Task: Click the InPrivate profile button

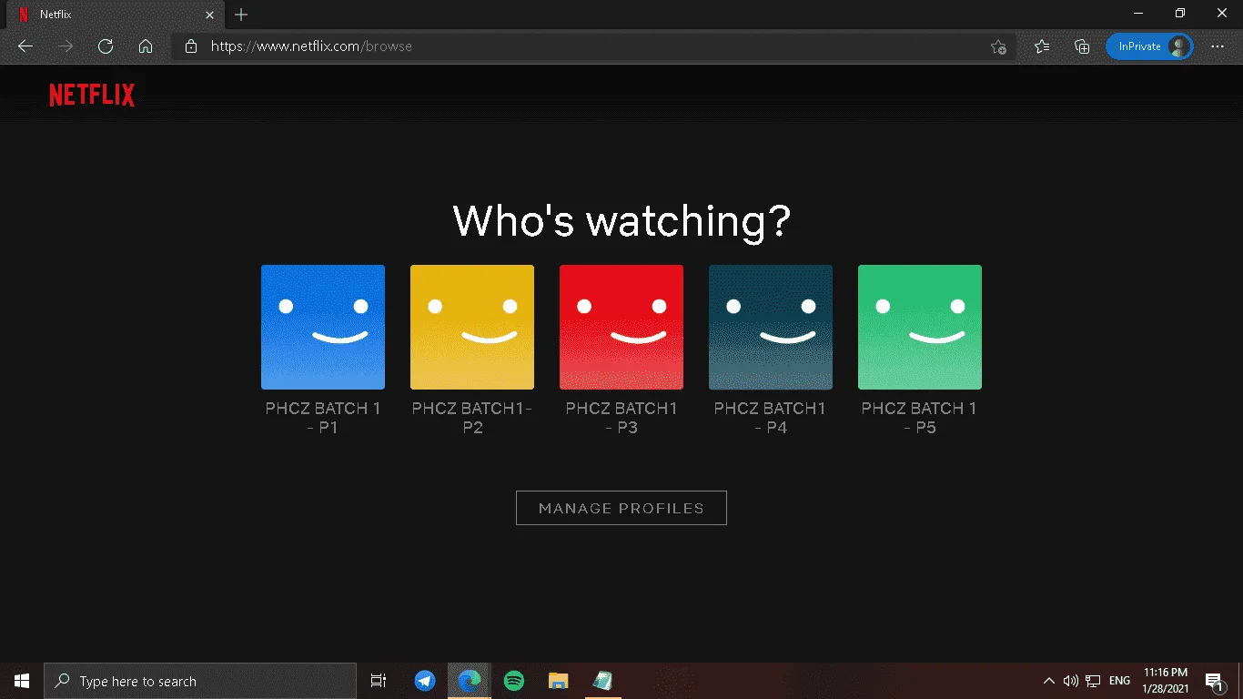Action: pyautogui.click(x=1149, y=46)
